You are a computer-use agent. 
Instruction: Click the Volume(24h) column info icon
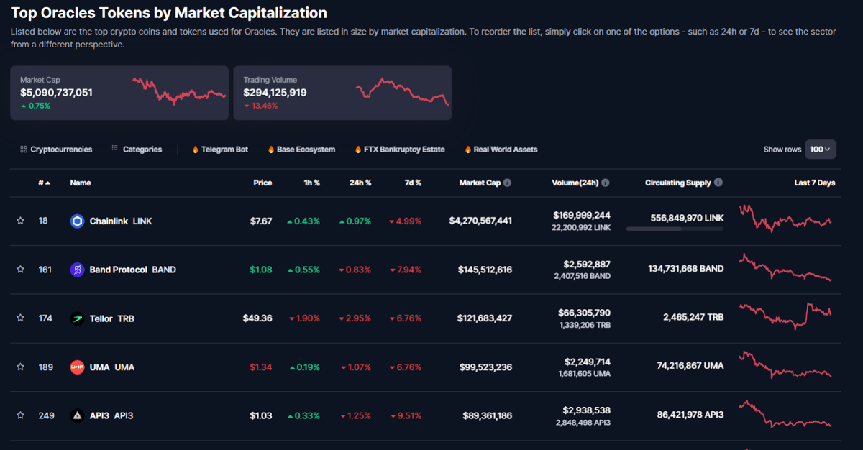point(606,183)
